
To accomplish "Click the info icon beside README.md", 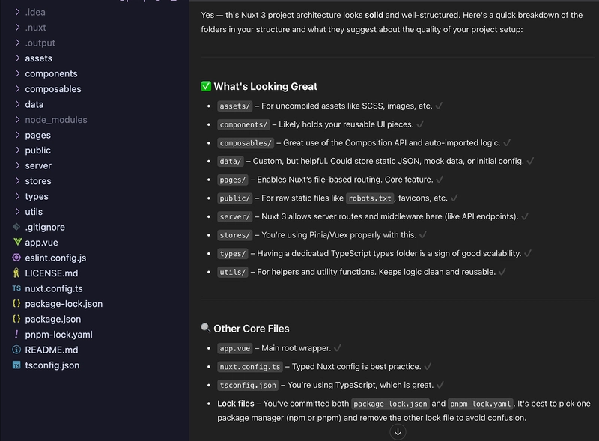I will coord(16,350).
